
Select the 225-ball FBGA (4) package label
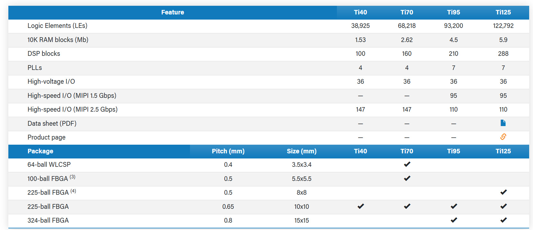(x=52, y=192)
